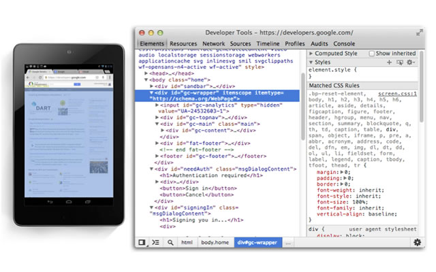Image resolution: width=436 pixels, height=272 pixels.
Task: Select the Sign in button element line
Action: (x=198, y=188)
